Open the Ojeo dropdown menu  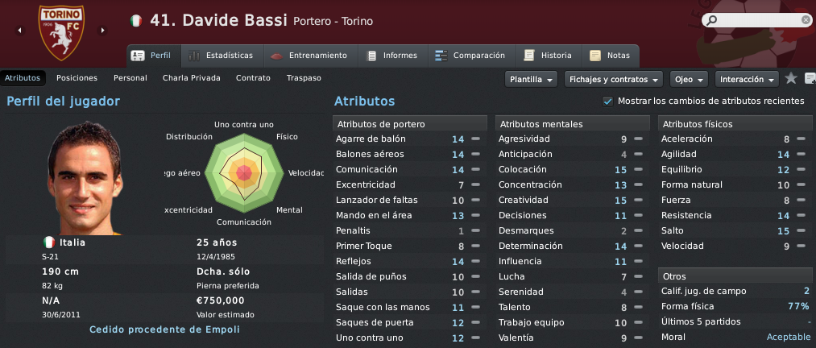point(689,79)
